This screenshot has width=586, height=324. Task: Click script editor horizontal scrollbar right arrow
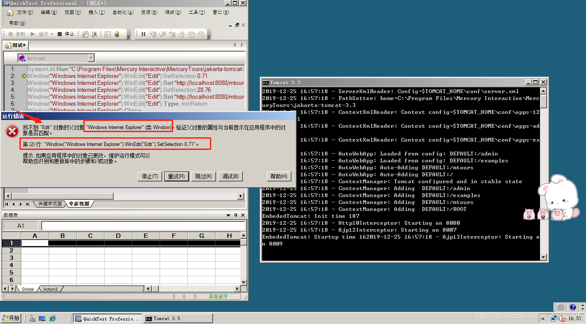click(x=241, y=196)
